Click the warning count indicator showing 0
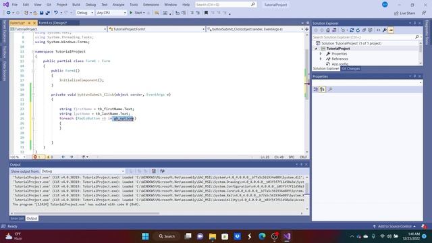 tap(49, 157)
